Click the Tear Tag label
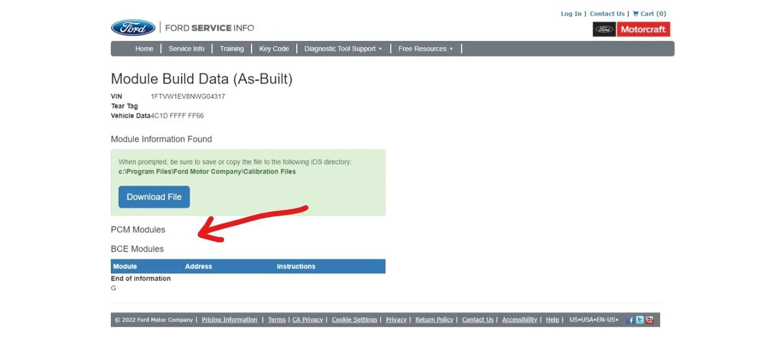771x364 pixels. 124,106
